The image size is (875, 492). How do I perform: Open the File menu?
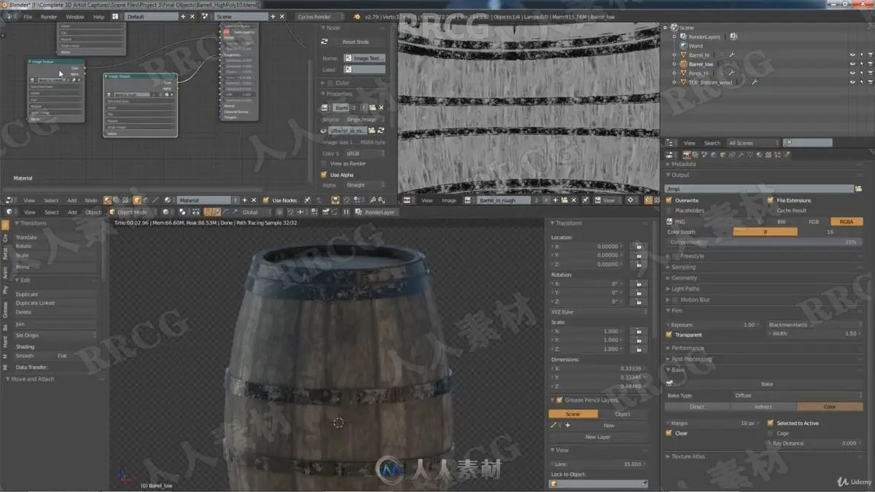click(x=28, y=16)
